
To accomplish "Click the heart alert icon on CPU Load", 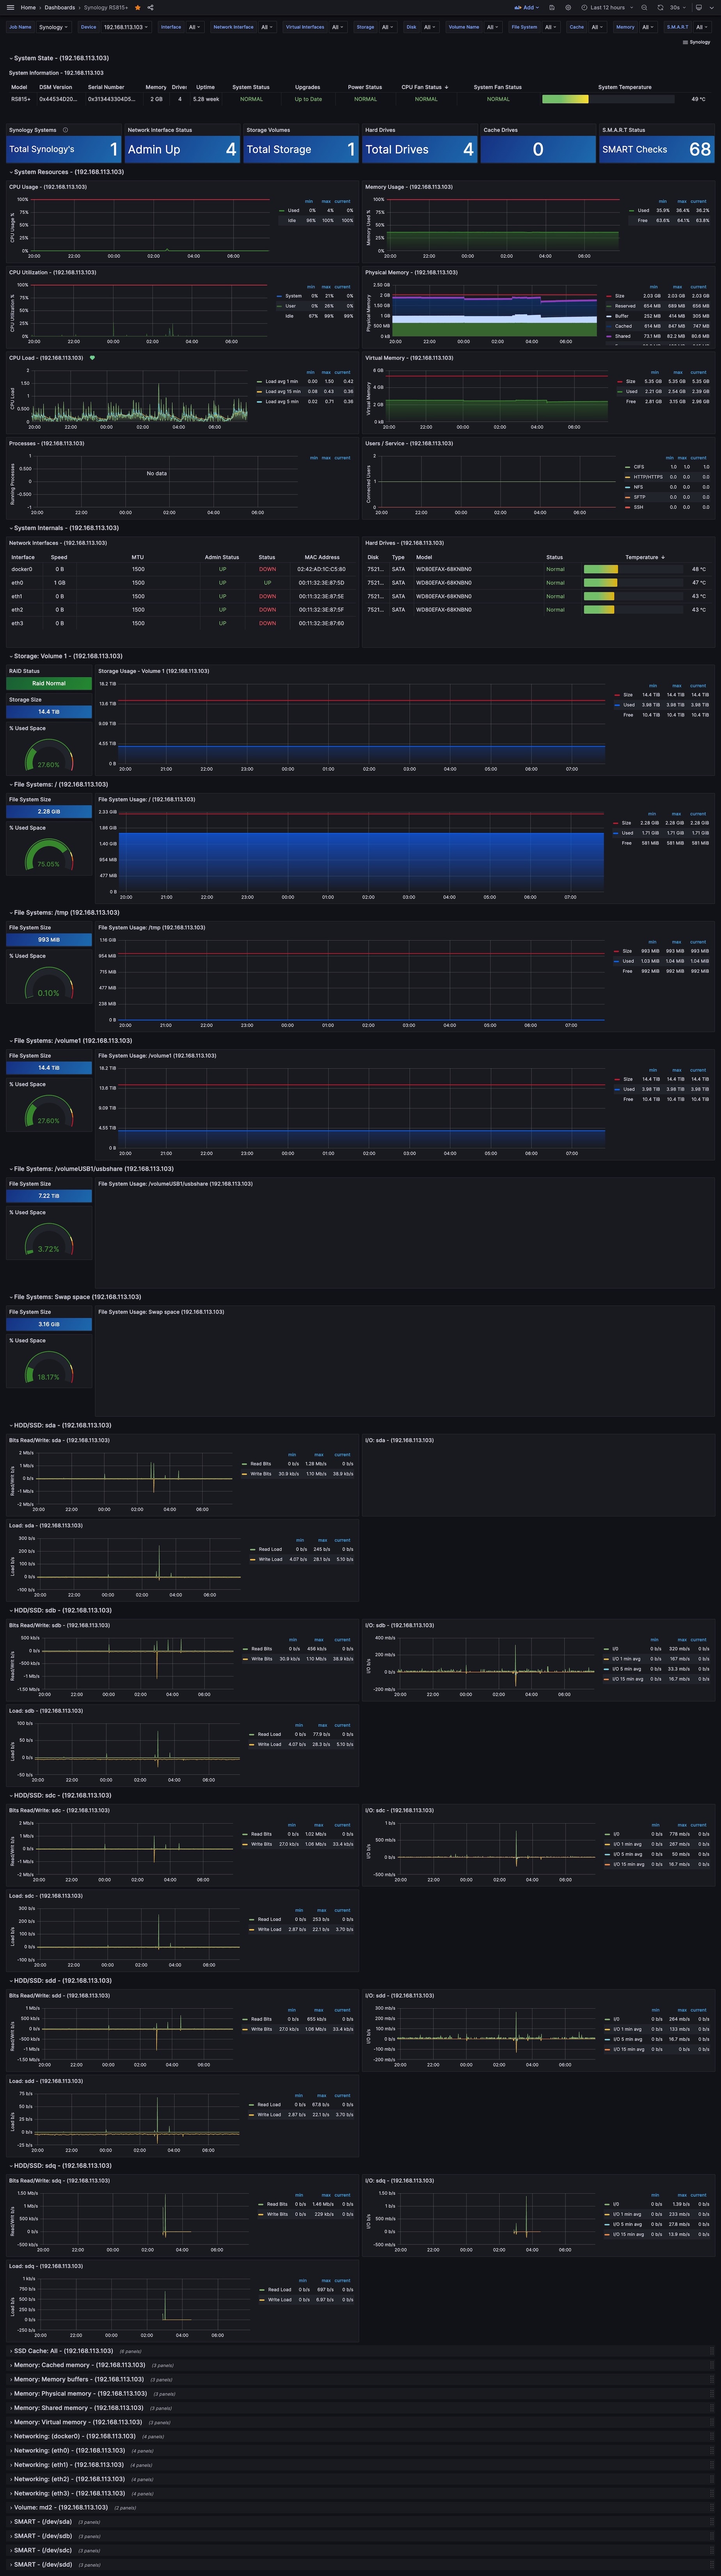I will coord(92,357).
